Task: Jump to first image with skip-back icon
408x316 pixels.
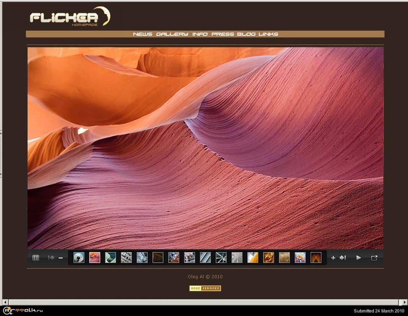Action: 51,258
